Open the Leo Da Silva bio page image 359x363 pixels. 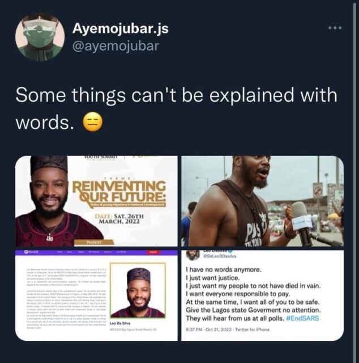96,295
